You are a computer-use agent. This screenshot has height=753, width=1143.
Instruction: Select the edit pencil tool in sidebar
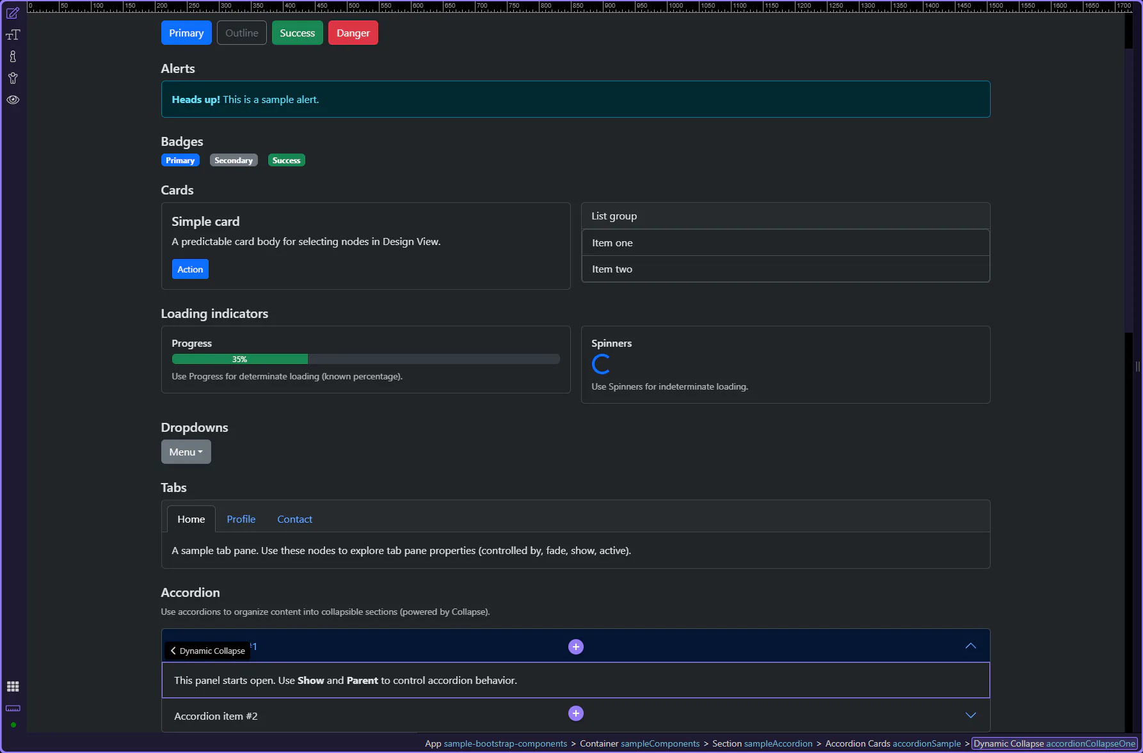(x=13, y=13)
